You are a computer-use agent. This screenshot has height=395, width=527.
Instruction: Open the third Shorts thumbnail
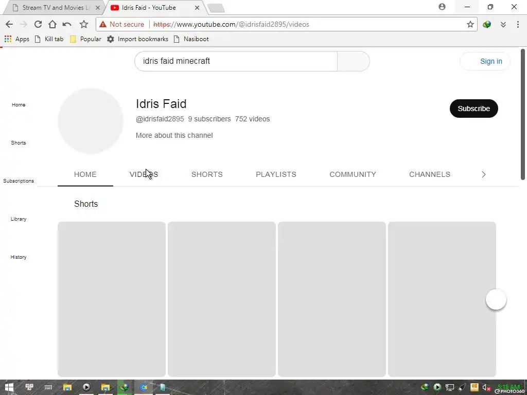[332, 299]
